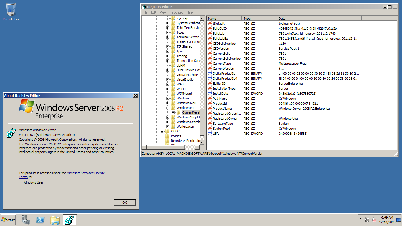This screenshot has height=226, width=402.
Task: Open the Favorites menu
Action: (176, 12)
